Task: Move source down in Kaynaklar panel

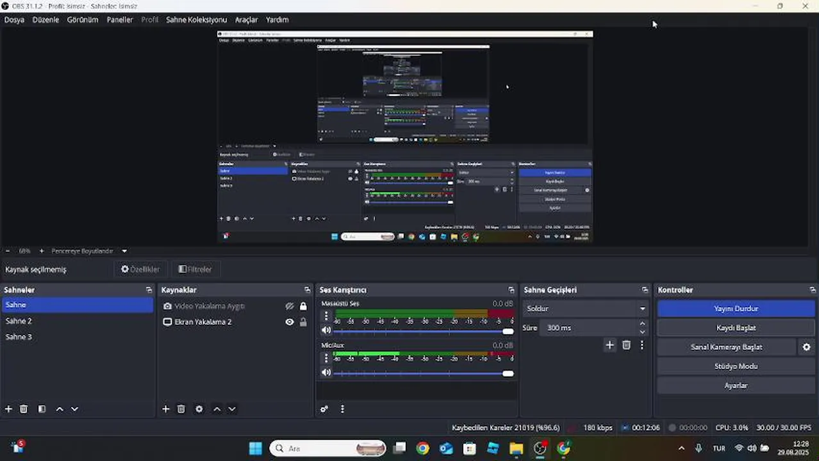Action: coord(232,409)
